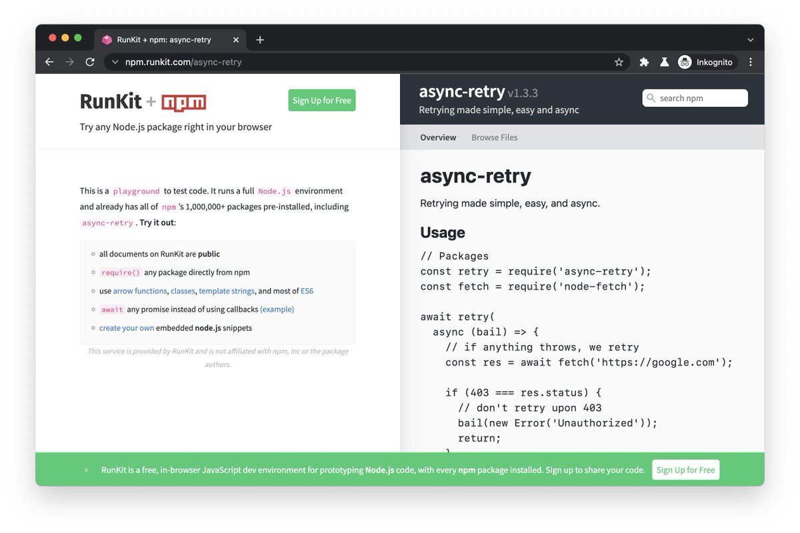Viewport: 800px width, 533px height.
Task: Click the line bail(new Error('Unauthorized'));
Action: [557, 423]
